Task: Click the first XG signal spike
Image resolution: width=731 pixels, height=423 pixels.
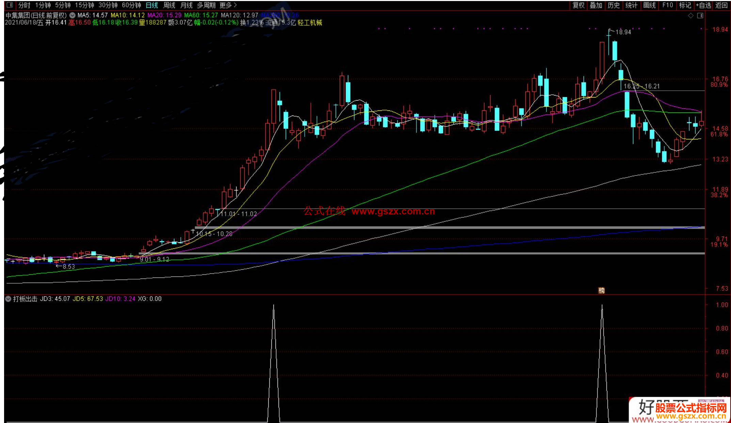Action: coord(273,363)
